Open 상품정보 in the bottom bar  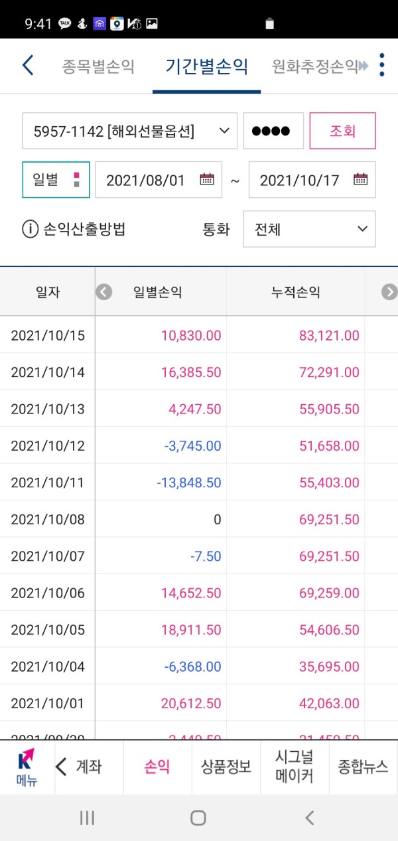226,767
